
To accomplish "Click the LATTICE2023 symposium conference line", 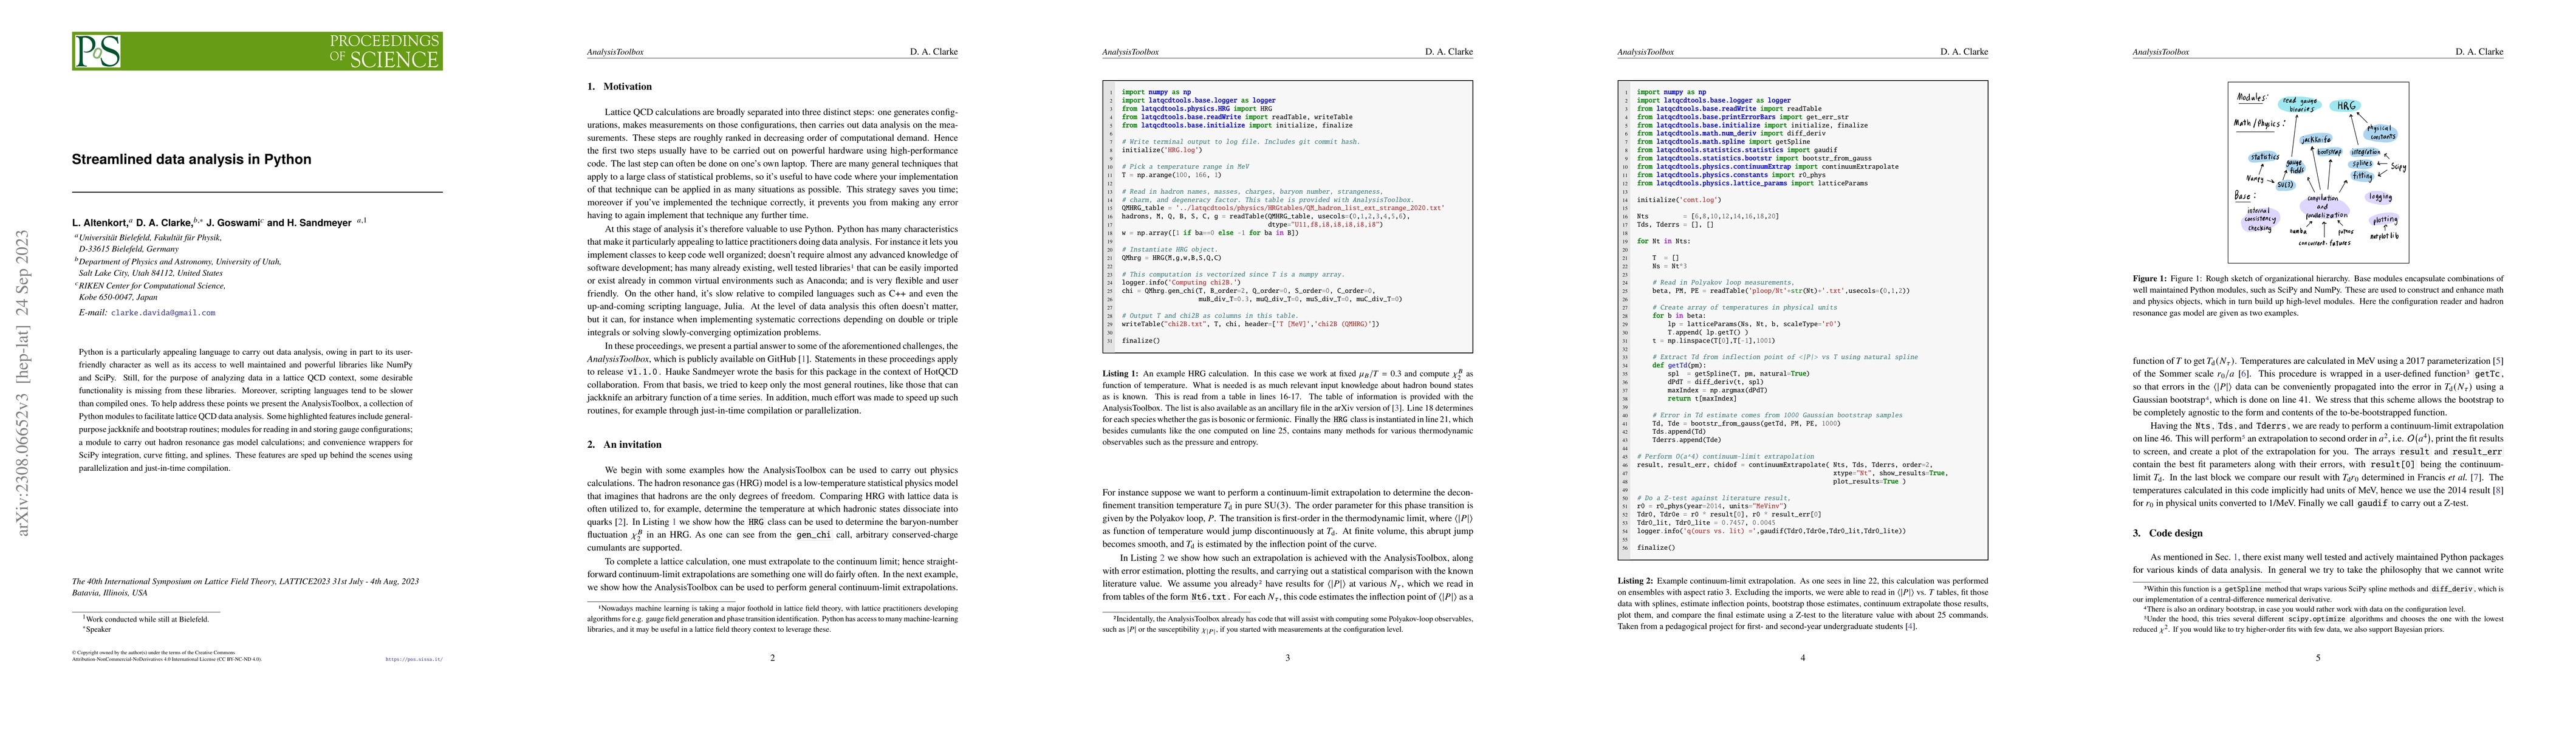I will (x=245, y=581).
